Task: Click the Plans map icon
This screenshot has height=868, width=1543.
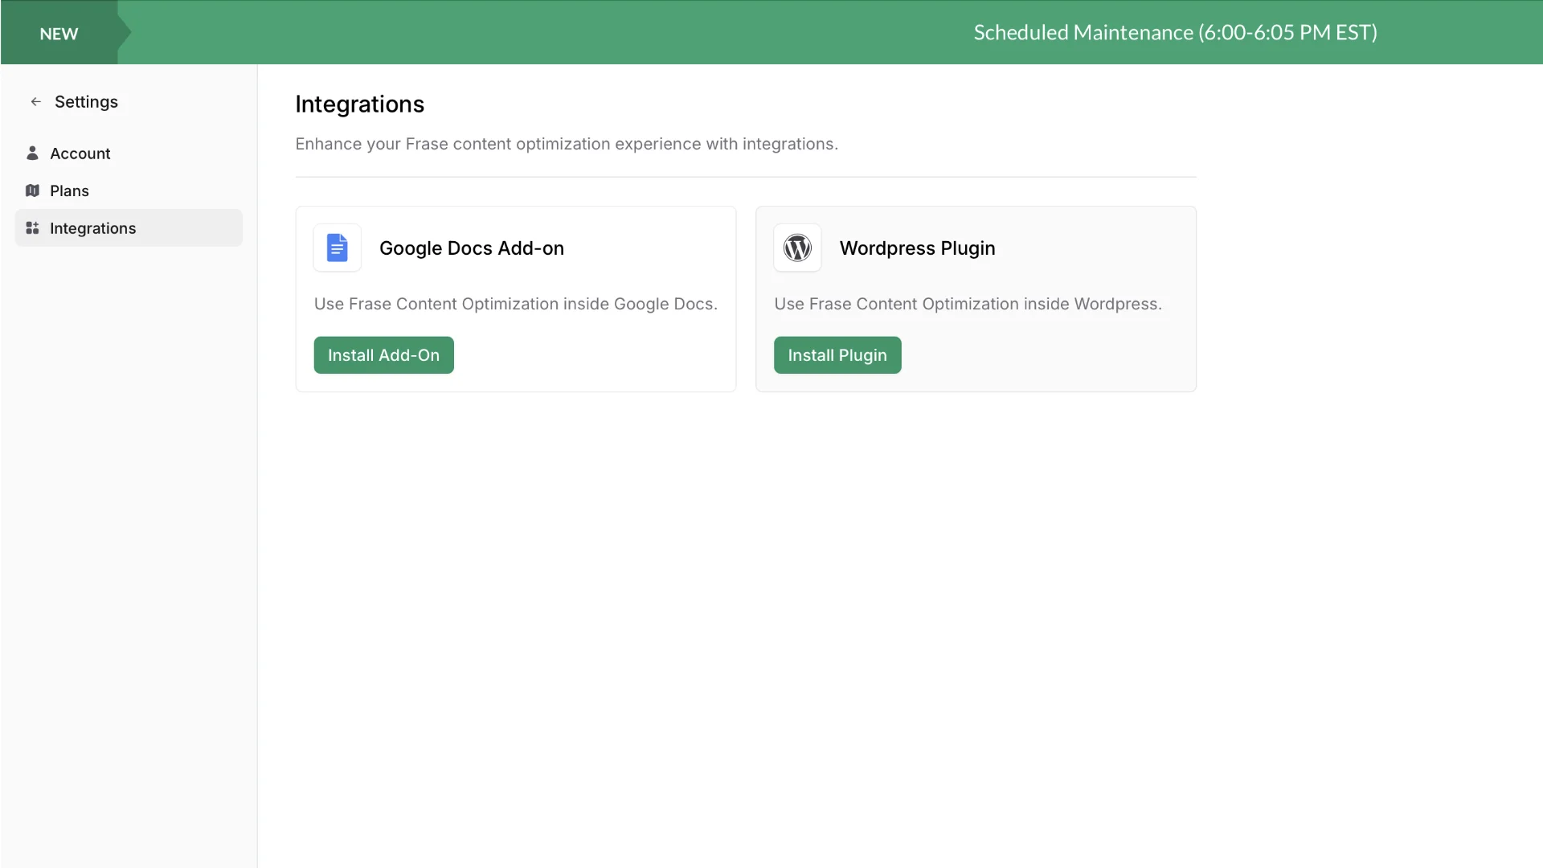Action: [32, 190]
